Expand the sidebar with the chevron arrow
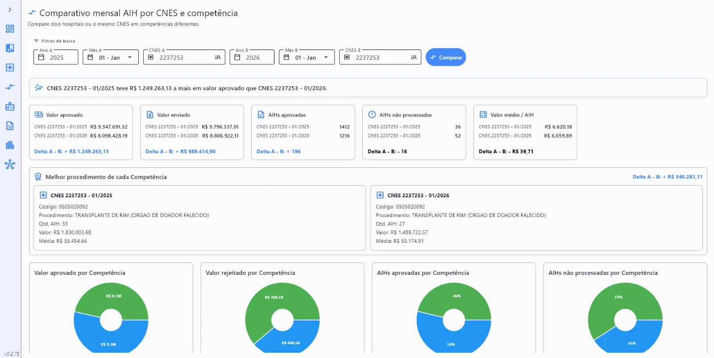The height and width of the screenshot is (358, 714). (10, 10)
